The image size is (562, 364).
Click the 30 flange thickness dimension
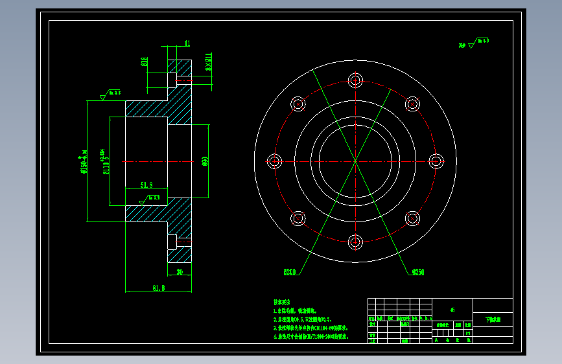click(180, 272)
